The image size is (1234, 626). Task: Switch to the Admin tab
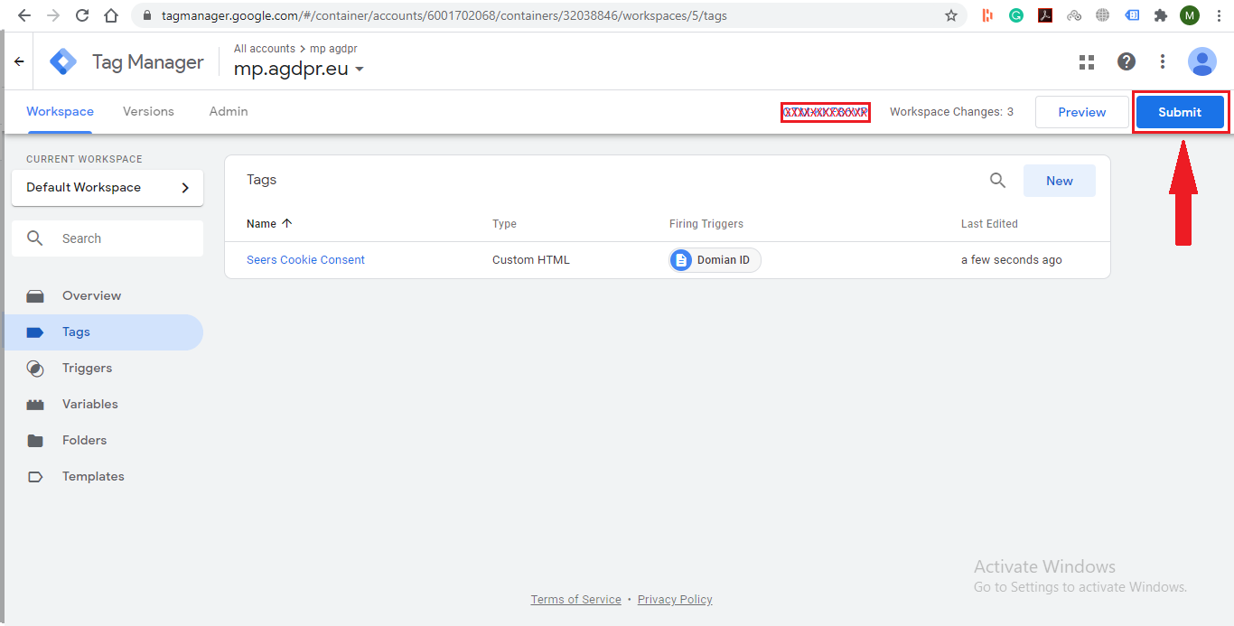click(x=229, y=111)
